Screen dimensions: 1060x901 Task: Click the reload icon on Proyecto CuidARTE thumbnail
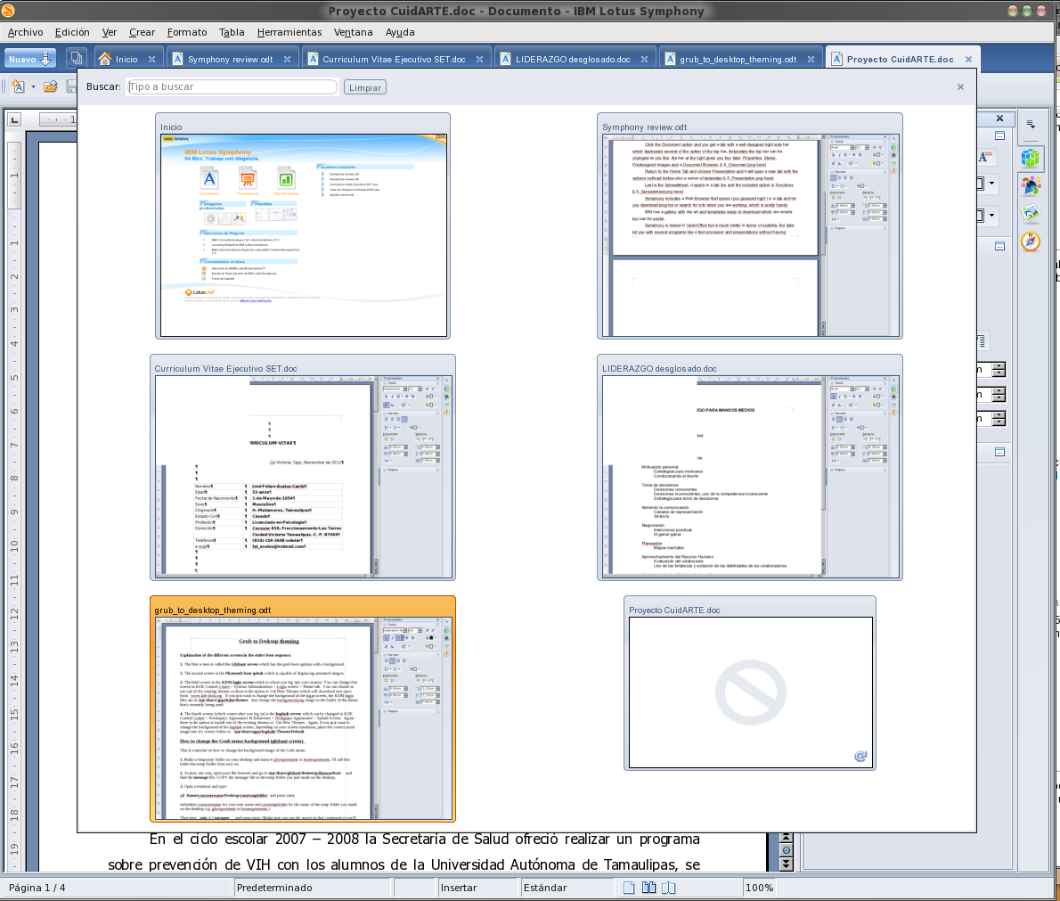(860, 757)
